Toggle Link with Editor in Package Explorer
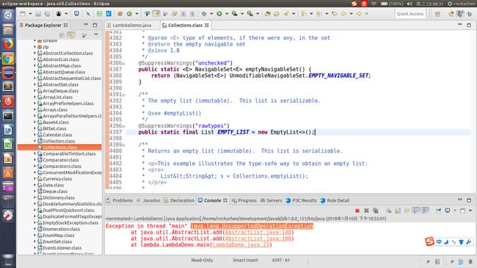The height and width of the screenshot is (268, 477). point(71,35)
